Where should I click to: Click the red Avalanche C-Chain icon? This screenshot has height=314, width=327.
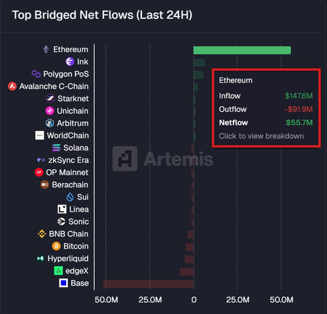click(x=12, y=87)
